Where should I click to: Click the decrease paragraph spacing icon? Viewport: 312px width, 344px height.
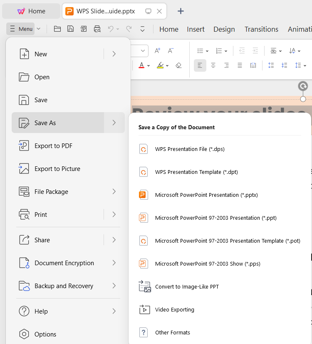coord(284,65)
